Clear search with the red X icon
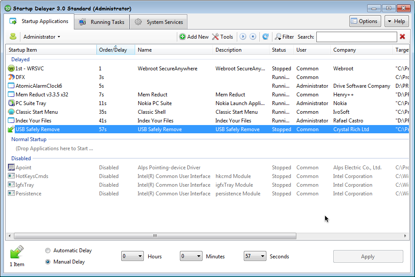The image size is (415, 277). pos(402,36)
